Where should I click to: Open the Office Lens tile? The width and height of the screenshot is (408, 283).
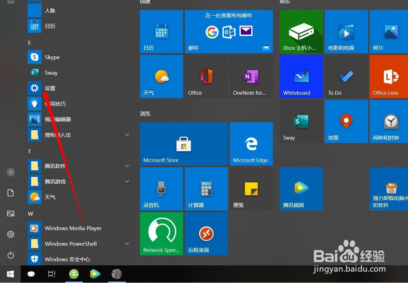click(x=389, y=77)
